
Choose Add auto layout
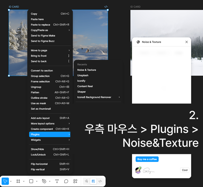click(x=50, y=118)
